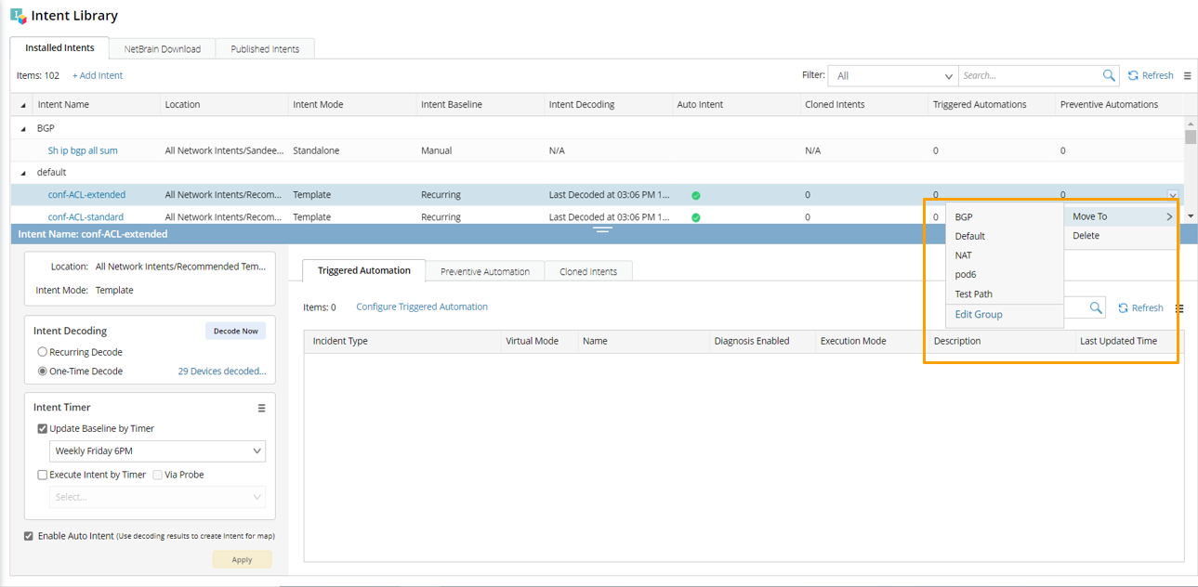Click the Apply button
The image size is (1198, 587).
pyautogui.click(x=242, y=559)
